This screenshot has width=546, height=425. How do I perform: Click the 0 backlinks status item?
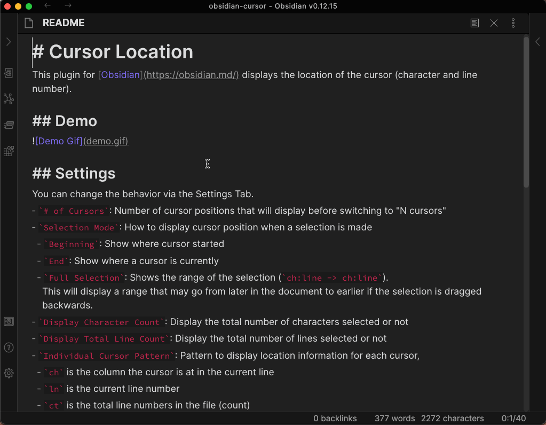[335, 419]
